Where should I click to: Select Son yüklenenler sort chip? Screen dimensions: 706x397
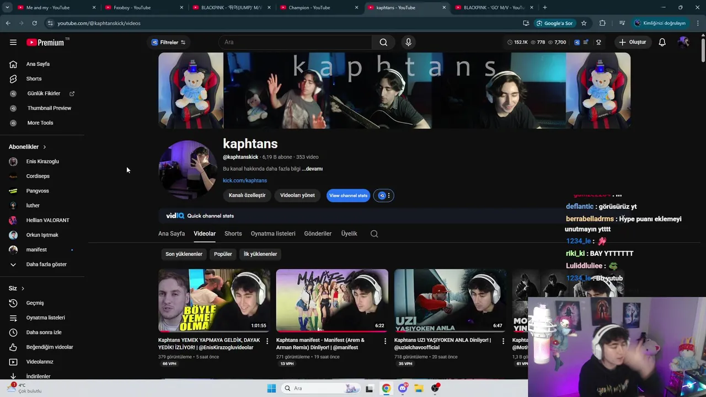point(184,254)
